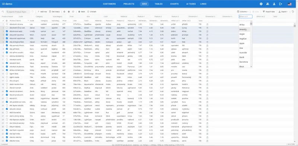Screen dimensions: 298x146
Task: Open the Charts tab
Action: (174, 4)
